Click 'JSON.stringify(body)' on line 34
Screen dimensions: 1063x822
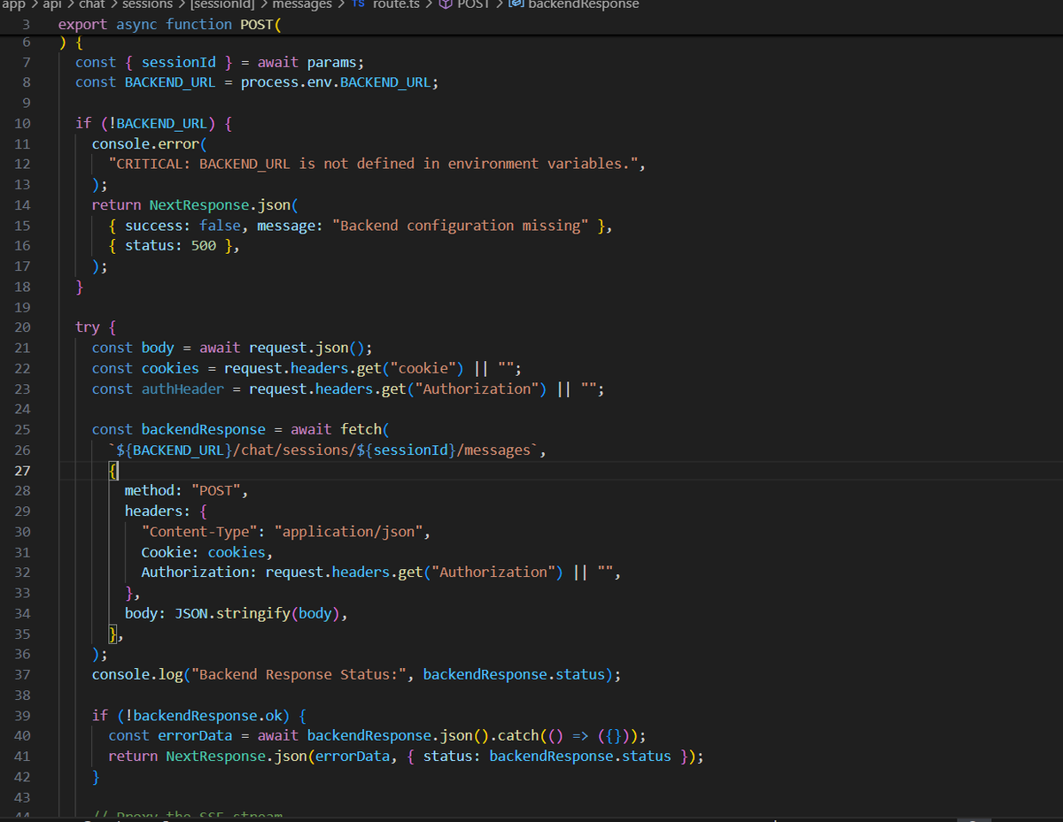click(257, 614)
